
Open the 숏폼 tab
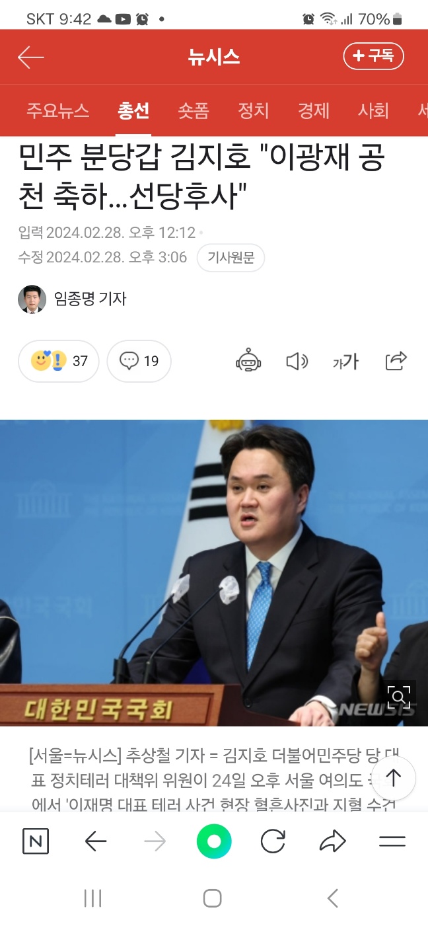click(x=194, y=110)
